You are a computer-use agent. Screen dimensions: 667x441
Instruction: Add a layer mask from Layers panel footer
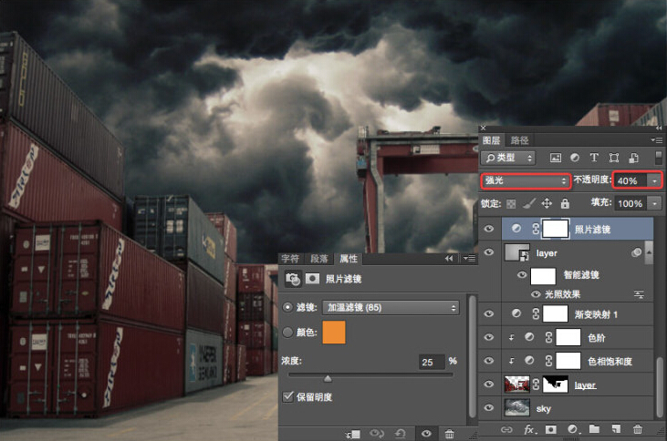(x=550, y=429)
